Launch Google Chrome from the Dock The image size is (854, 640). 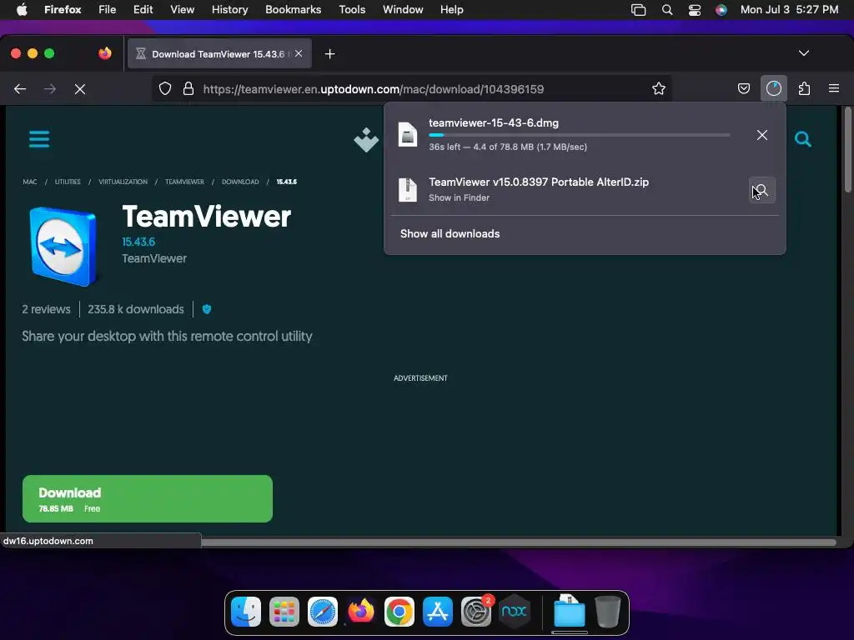tap(399, 612)
